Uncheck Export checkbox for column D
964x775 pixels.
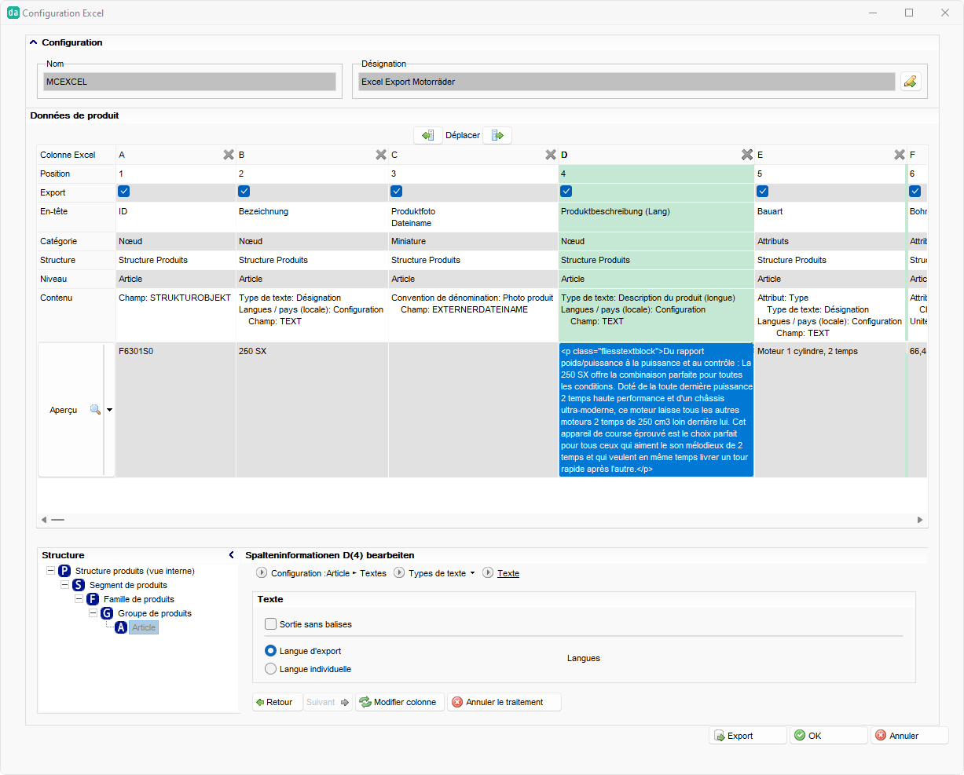[x=566, y=192]
